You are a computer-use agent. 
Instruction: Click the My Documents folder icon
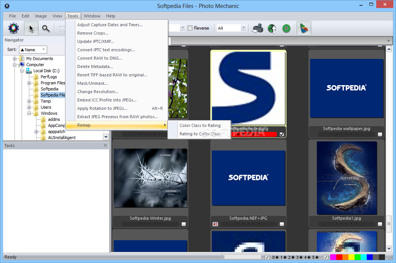click(22, 58)
